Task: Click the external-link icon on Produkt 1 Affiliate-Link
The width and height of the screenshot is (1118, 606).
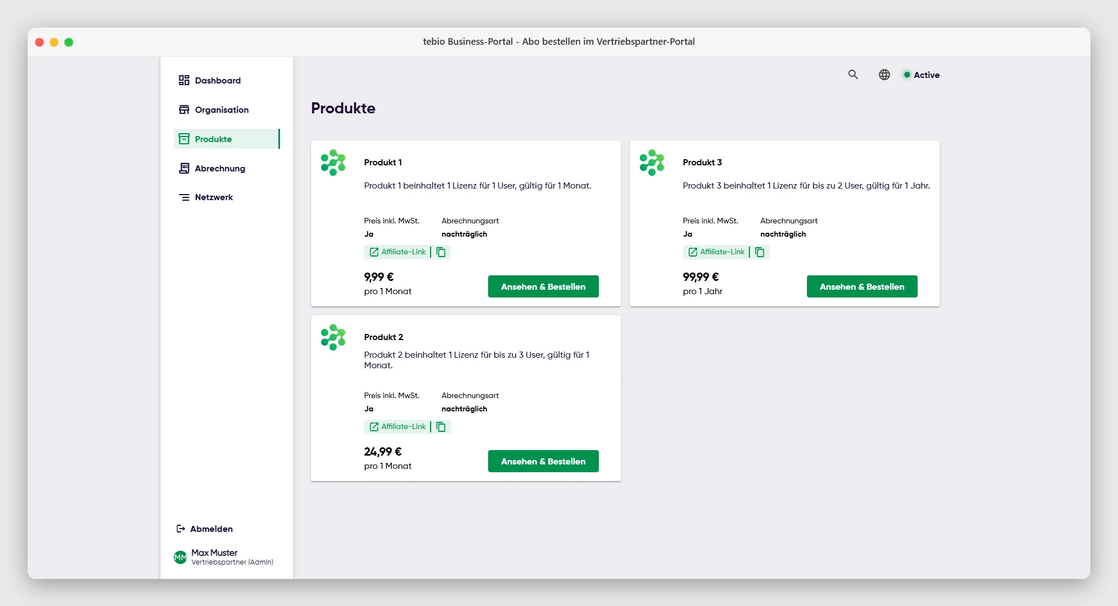Action: [374, 252]
